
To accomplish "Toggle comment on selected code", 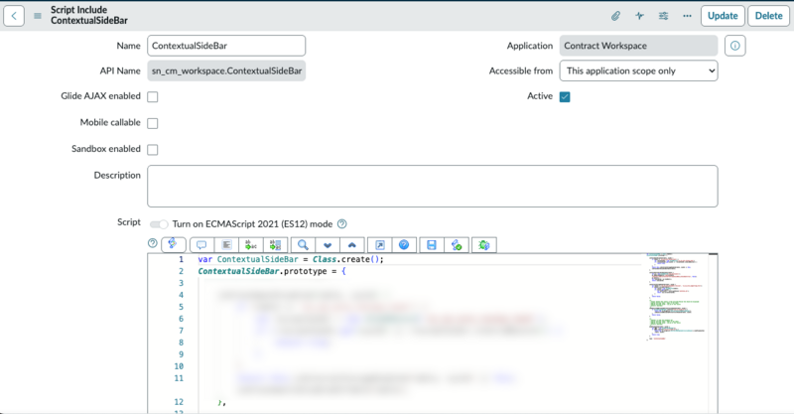I will [201, 245].
